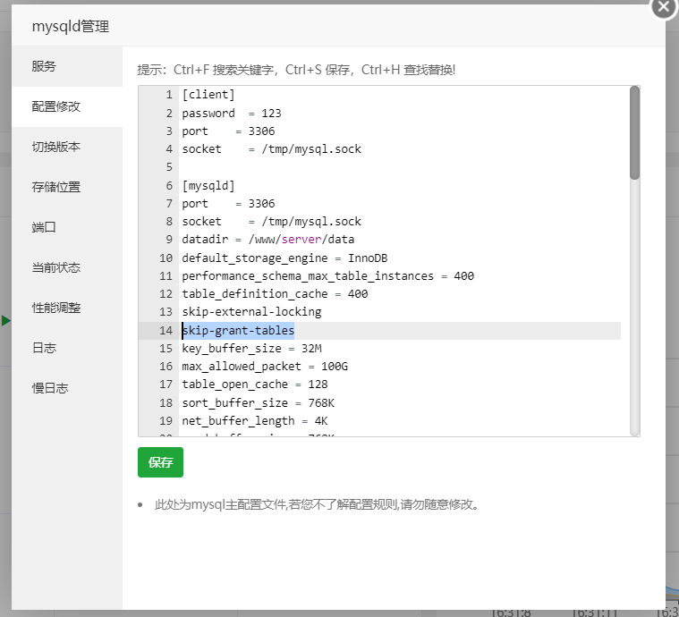Viewport: 679px width, 617px height.
Task: Open the 性能调整 tab
Action: 67,308
